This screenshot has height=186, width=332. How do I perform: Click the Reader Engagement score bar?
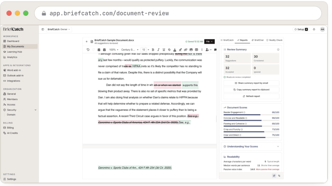tap(251, 115)
